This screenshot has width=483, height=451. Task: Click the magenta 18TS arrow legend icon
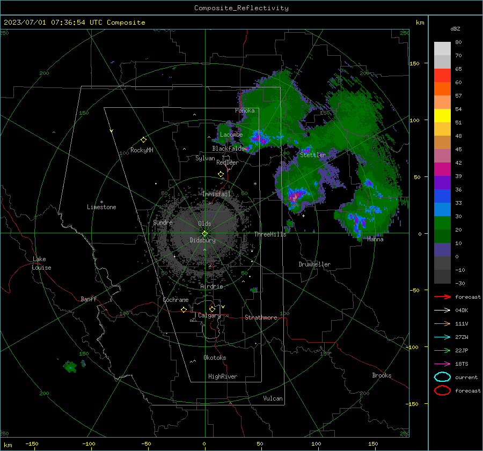(x=442, y=364)
